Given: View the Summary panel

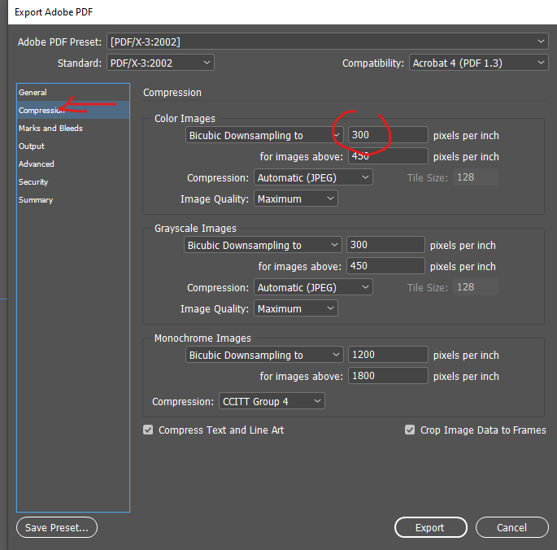Looking at the screenshot, I should [73, 200].
